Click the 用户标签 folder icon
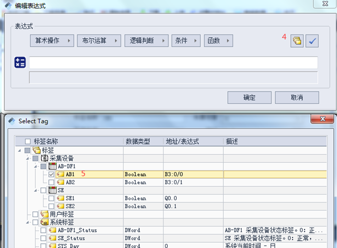Viewport: 337px width, 248px height. pyautogui.click(x=45, y=214)
